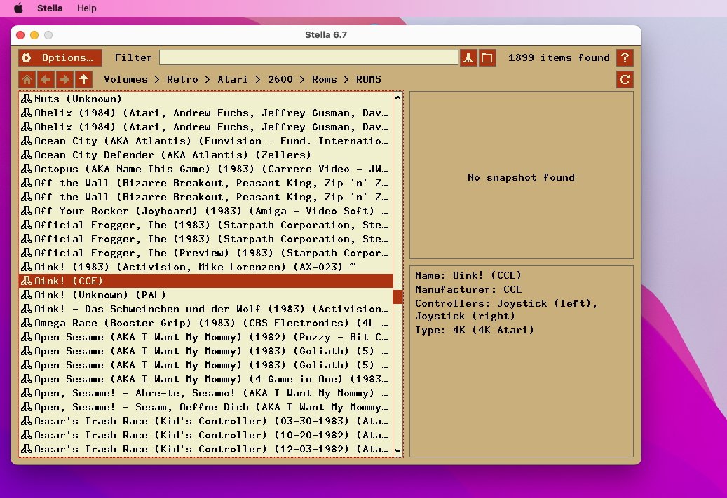The width and height of the screenshot is (727, 498).
Task: Select Octopus (AKA Name This Game) ROM
Action: [x=205, y=169]
